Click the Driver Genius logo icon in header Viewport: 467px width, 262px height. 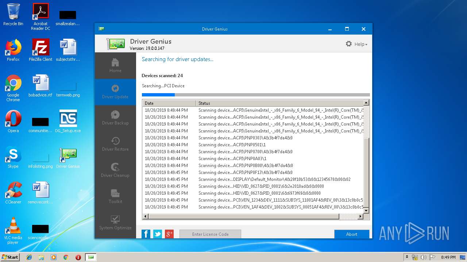click(x=116, y=44)
